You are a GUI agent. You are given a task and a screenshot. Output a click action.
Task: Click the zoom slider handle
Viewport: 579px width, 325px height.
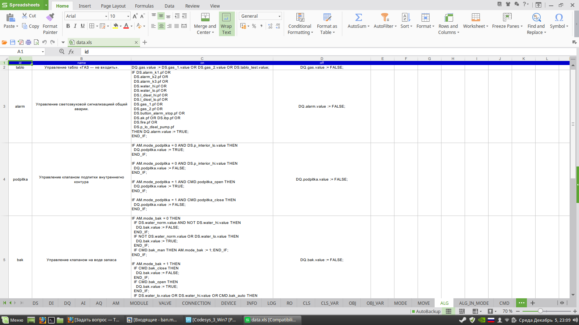coord(540,311)
